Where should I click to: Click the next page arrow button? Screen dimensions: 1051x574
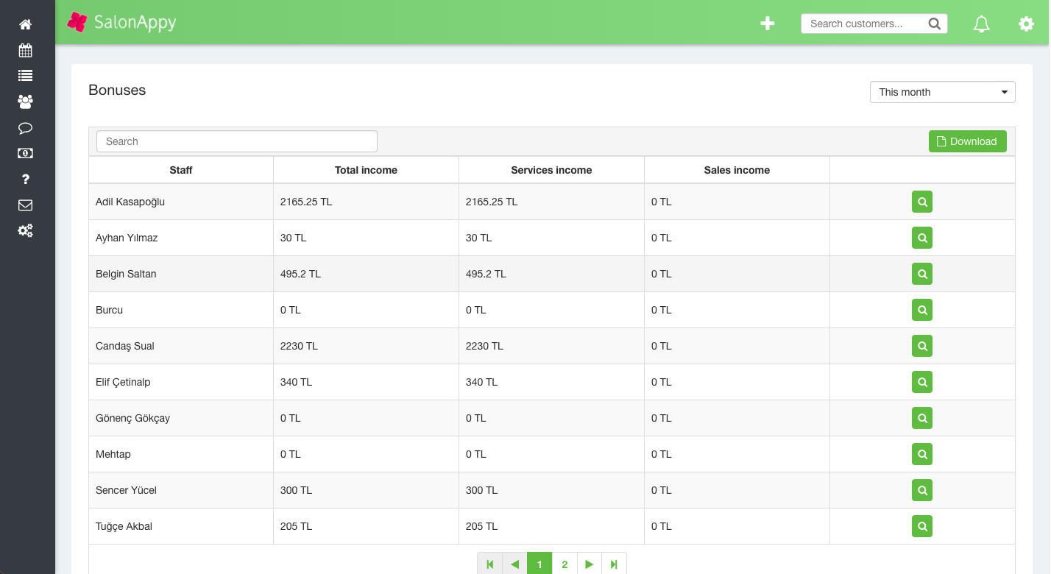coord(590,563)
